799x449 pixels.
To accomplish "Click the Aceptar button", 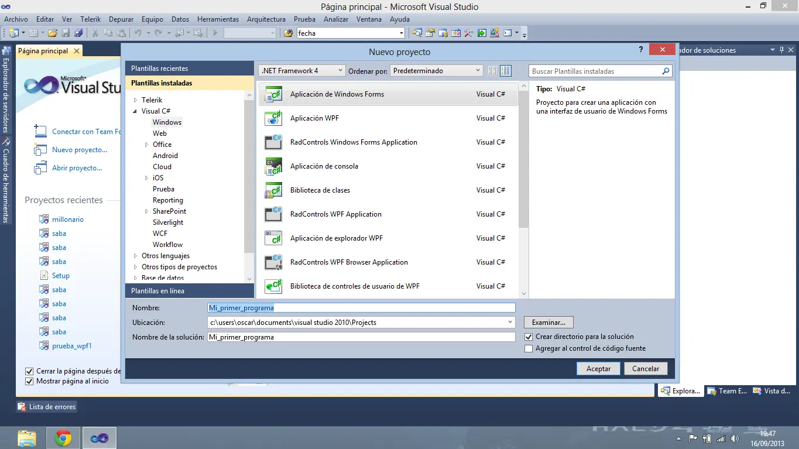I will (x=598, y=369).
